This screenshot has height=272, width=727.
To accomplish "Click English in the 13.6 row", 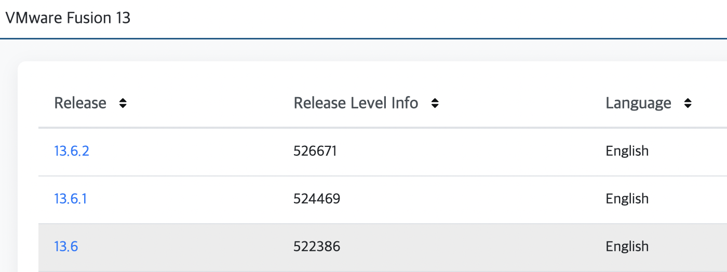I will coord(627,247).
